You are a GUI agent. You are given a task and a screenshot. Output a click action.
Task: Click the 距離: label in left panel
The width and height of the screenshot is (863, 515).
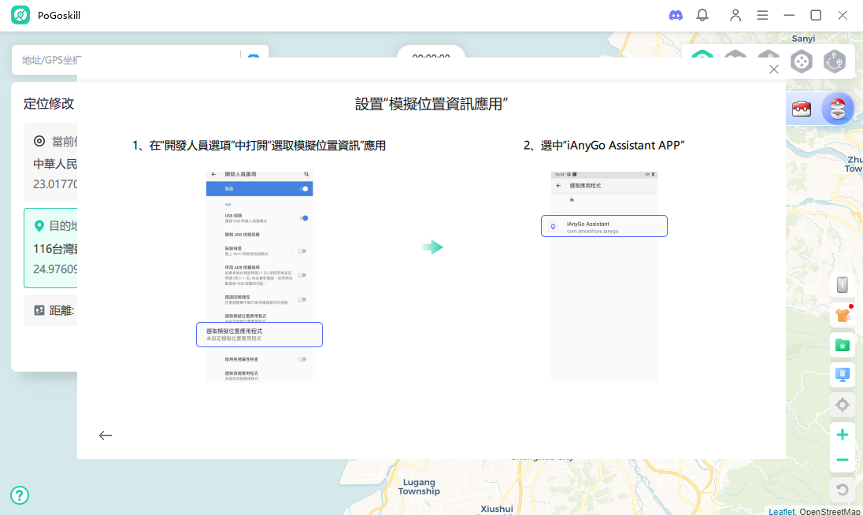point(61,310)
